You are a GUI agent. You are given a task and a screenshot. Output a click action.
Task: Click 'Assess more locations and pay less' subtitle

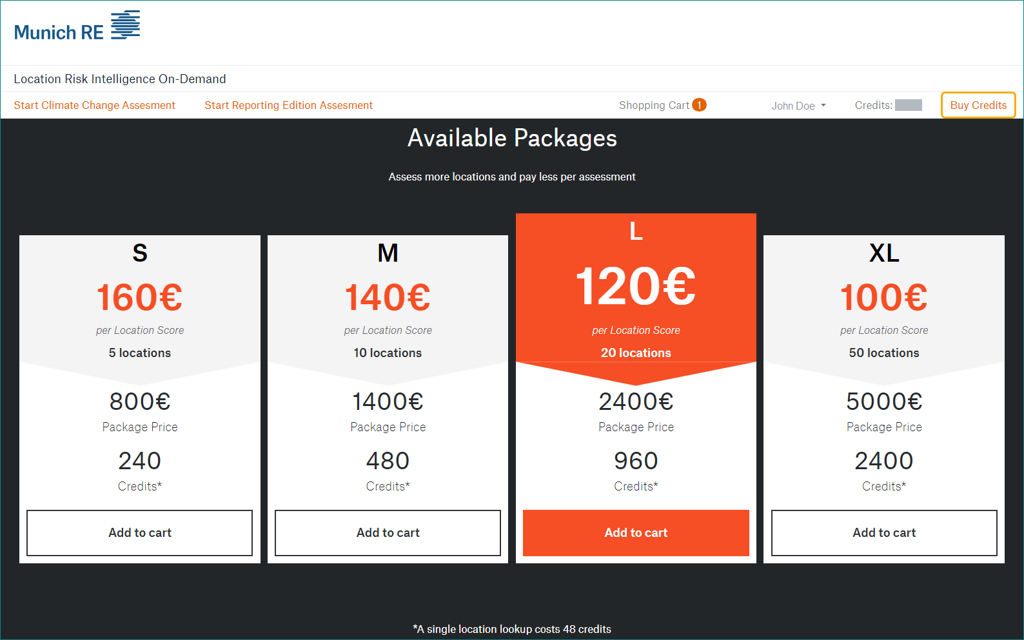[x=512, y=177]
